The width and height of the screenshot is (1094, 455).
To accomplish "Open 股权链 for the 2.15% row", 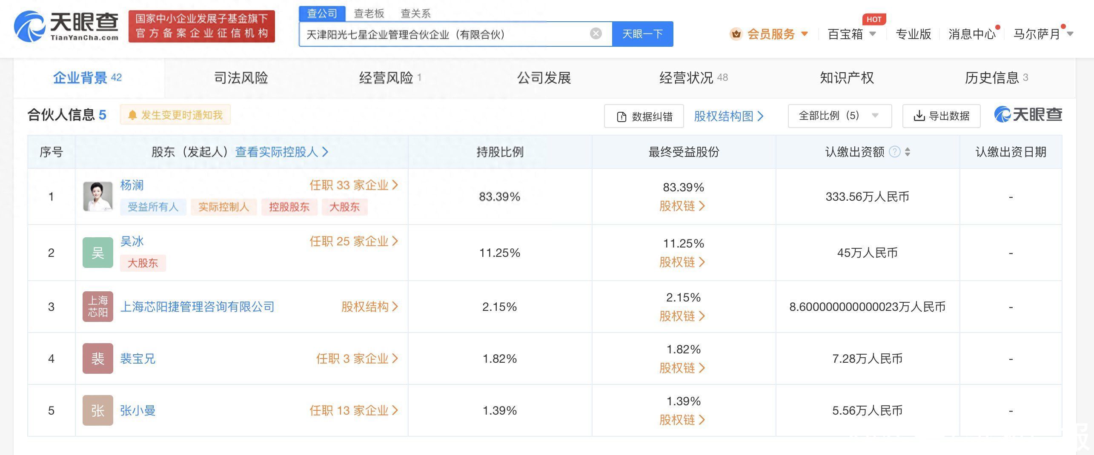I will click(682, 316).
